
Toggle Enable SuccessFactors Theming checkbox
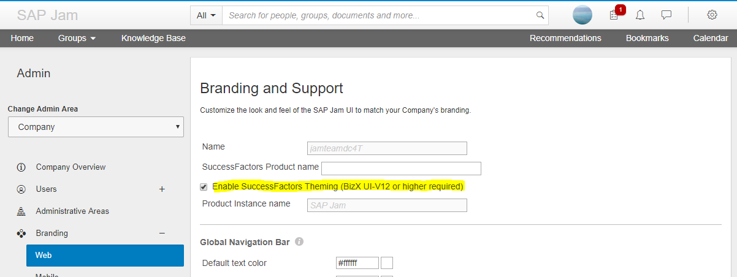point(204,186)
